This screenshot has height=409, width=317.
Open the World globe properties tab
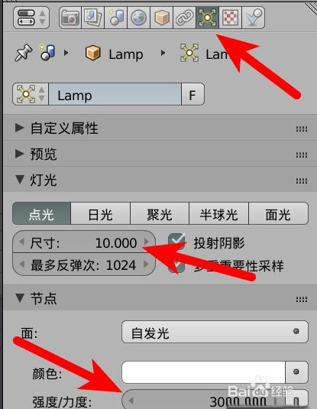pos(139,18)
